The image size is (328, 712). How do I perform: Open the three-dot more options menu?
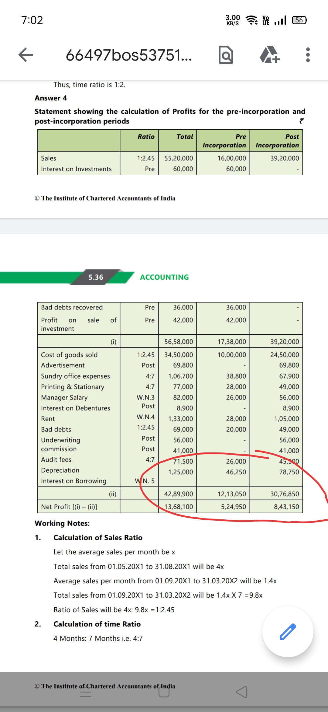[x=308, y=55]
